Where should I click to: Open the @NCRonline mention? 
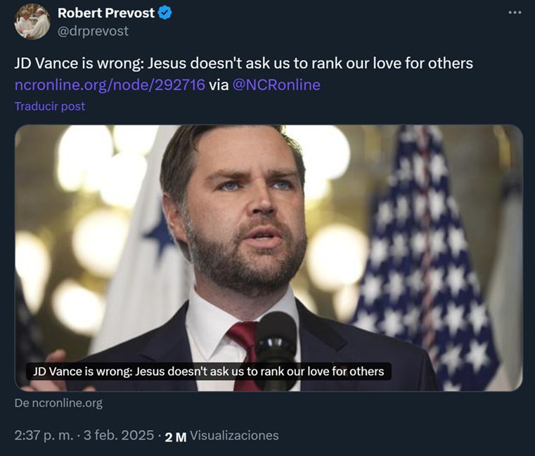(276, 84)
